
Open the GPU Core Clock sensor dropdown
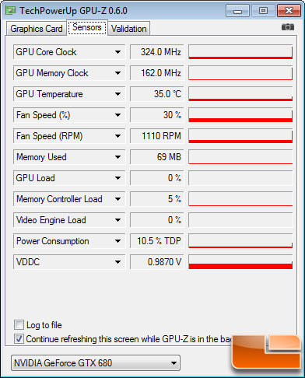point(117,52)
